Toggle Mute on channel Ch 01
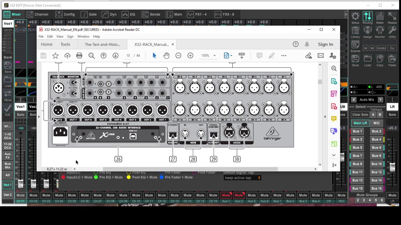The width and height of the screenshot is (401, 225). tap(20, 195)
